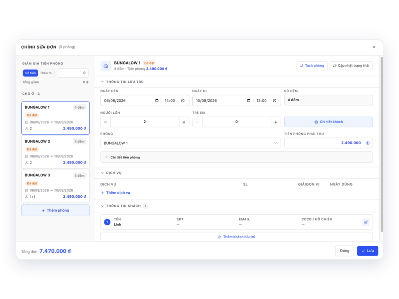Viewport: 399px width, 299px height.
Task: Click the Thêm dịch vụ link
Action: click(115, 193)
